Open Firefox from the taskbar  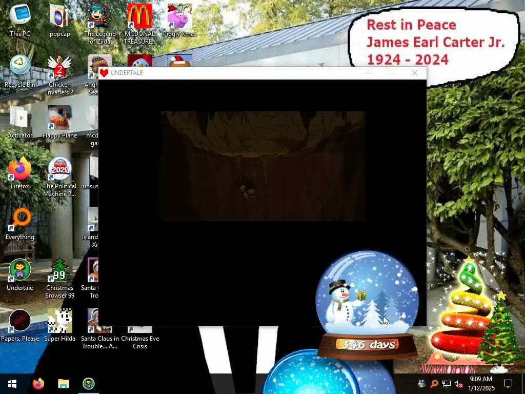point(38,384)
